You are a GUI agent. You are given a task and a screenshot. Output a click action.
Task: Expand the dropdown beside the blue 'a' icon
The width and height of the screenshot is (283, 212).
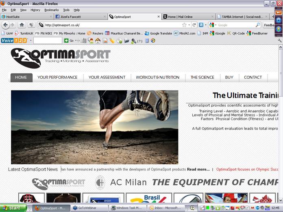click(206, 25)
